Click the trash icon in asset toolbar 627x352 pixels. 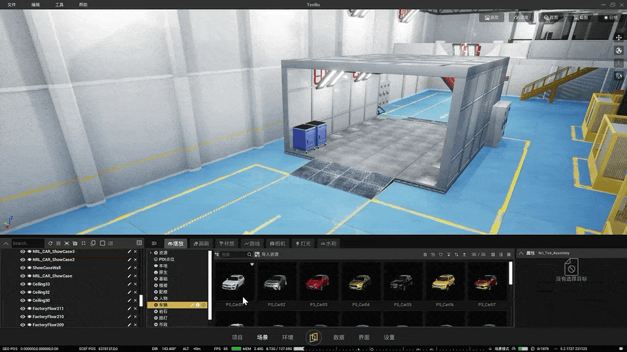(x=424, y=254)
